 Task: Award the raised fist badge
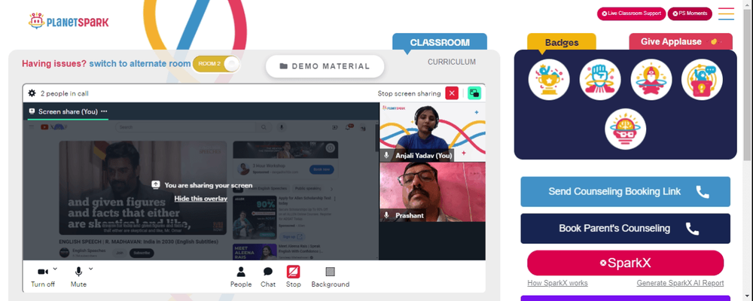(600, 80)
